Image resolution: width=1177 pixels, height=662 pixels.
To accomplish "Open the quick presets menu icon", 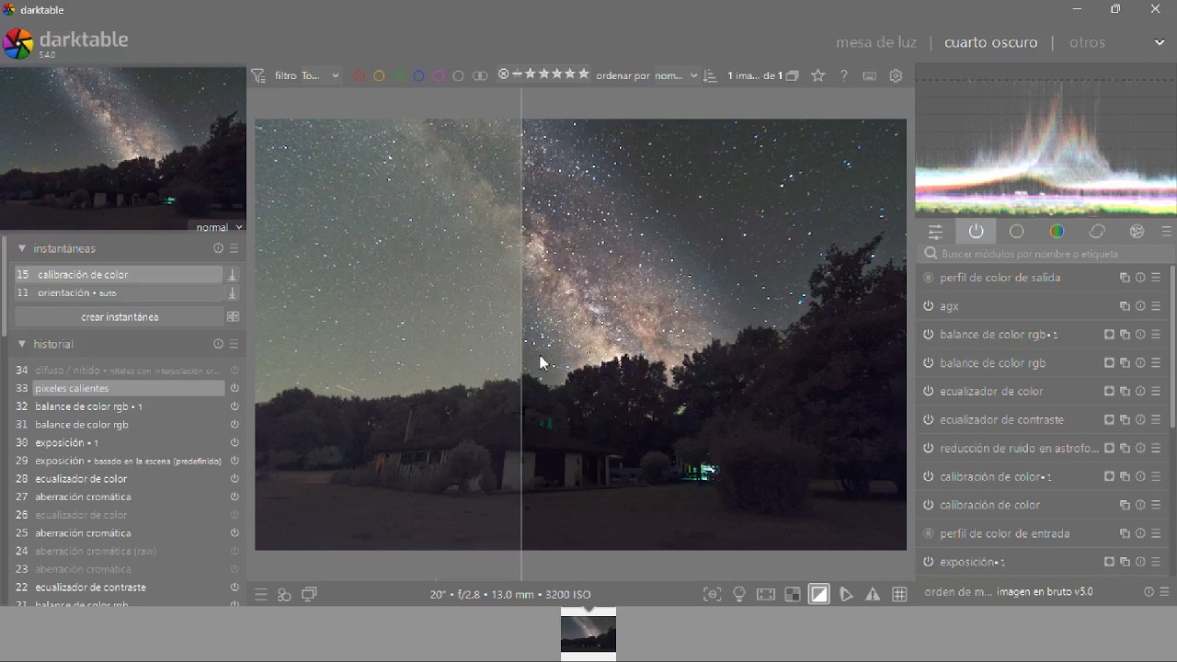I will pyautogui.click(x=261, y=595).
